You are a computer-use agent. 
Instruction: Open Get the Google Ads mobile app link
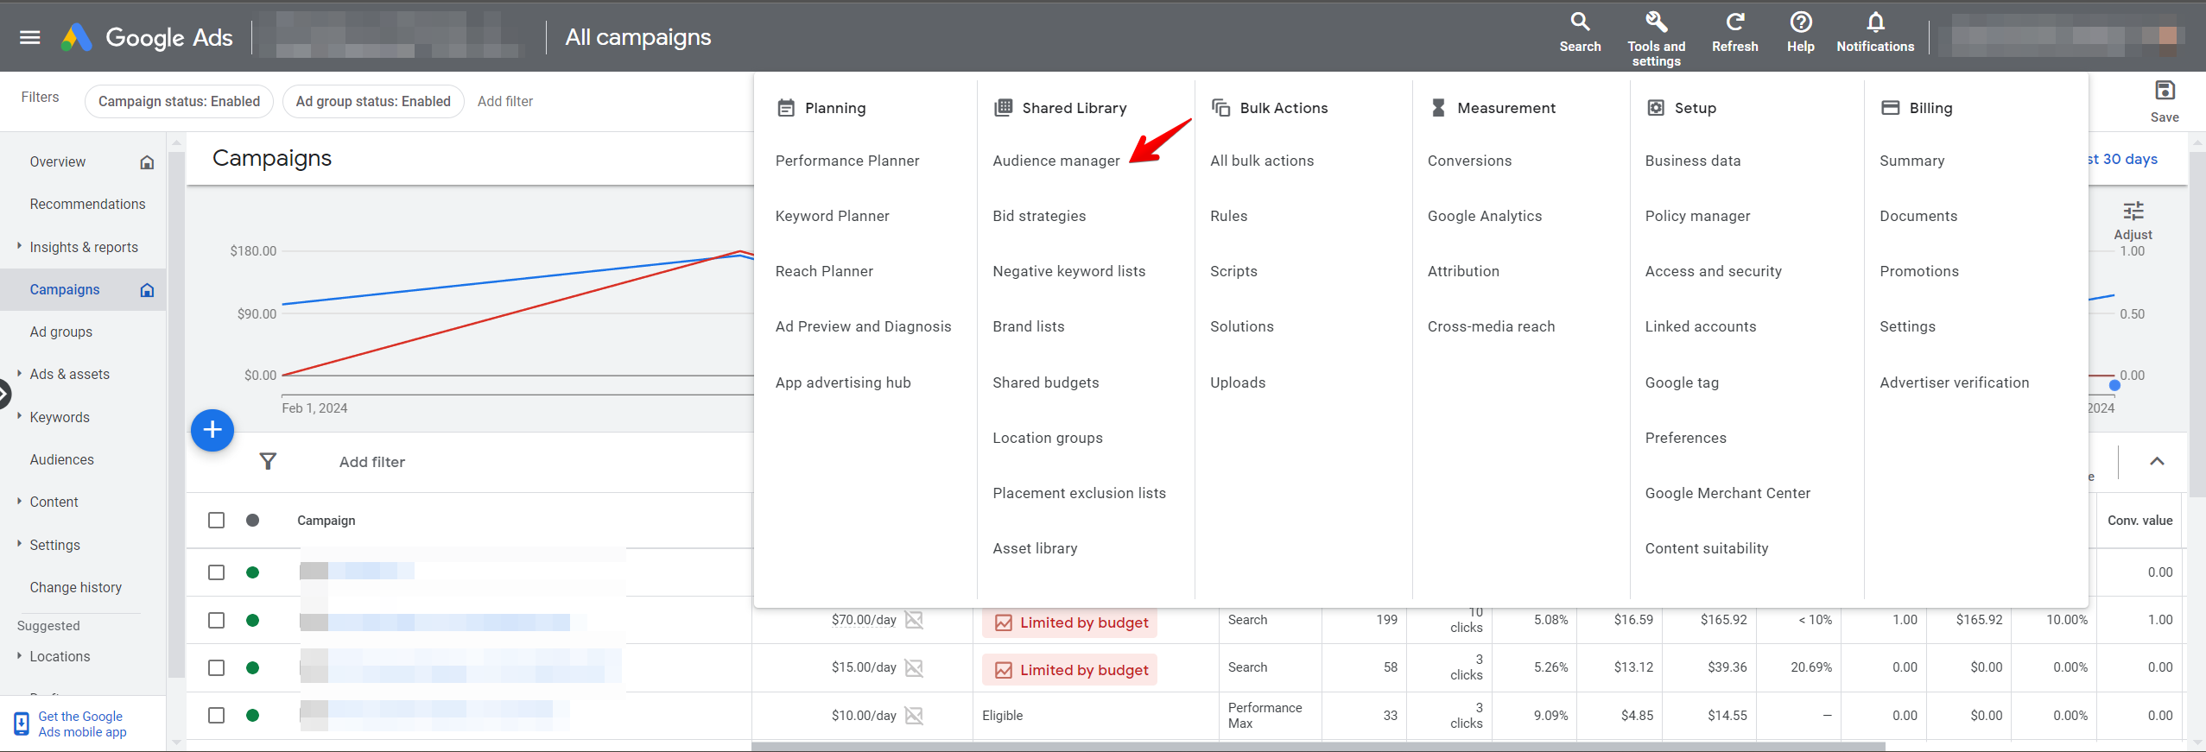pos(82,724)
